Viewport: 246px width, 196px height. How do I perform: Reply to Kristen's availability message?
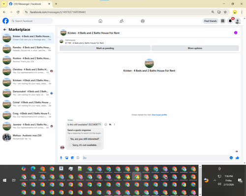(x=110, y=124)
